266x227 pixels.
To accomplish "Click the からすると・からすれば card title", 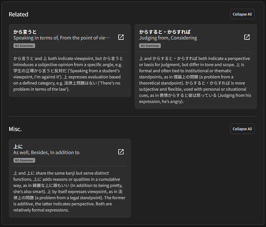I will [x=165, y=32].
